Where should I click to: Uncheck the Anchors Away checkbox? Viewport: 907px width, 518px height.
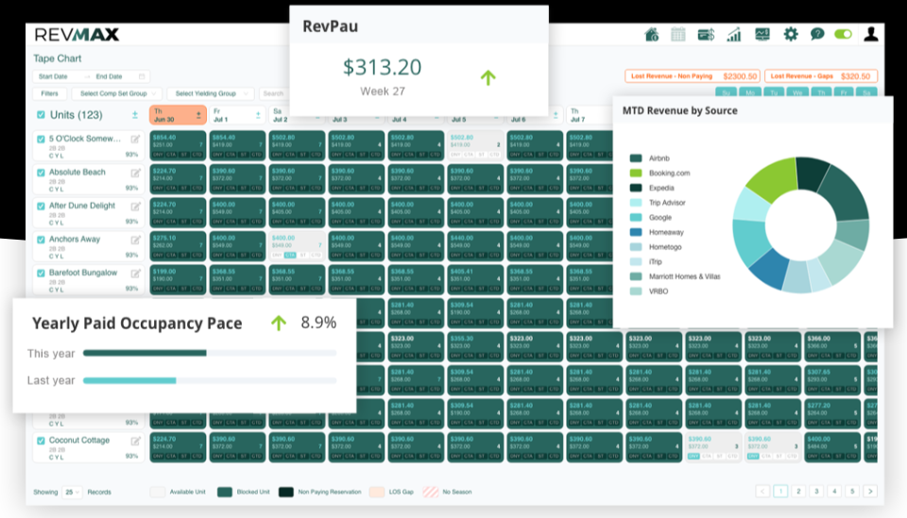[x=41, y=240]
